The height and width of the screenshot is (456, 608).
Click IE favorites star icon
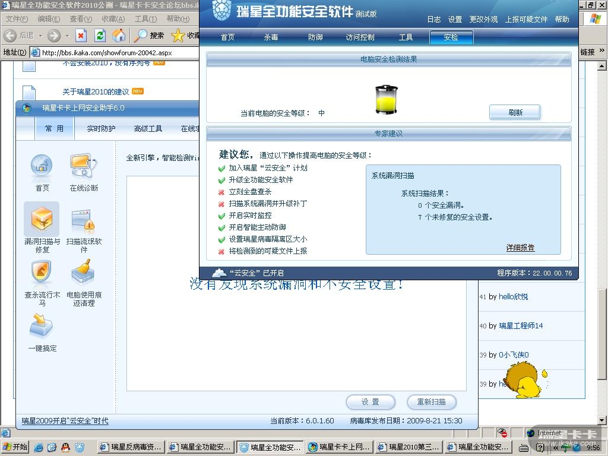click(178, 36)
